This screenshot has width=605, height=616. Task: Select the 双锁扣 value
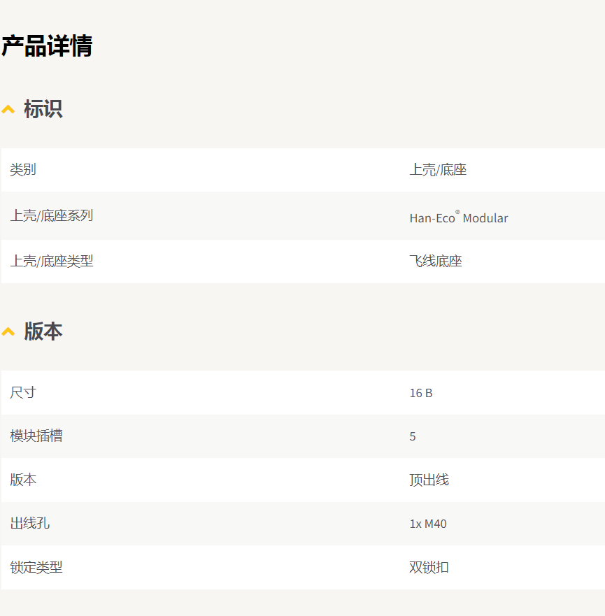[429, 567]
